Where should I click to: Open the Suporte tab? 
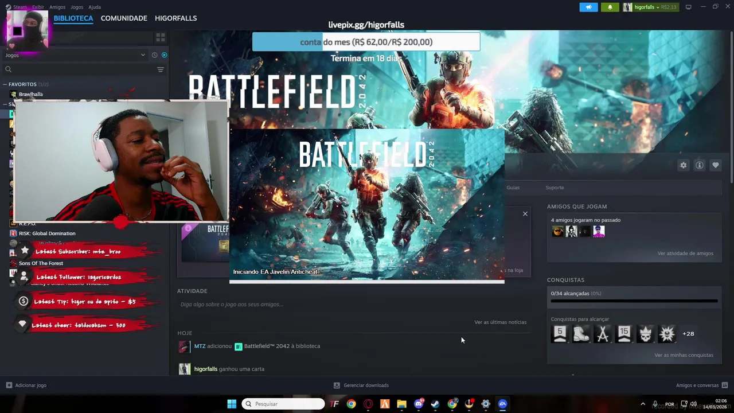(x=555, y=188)
